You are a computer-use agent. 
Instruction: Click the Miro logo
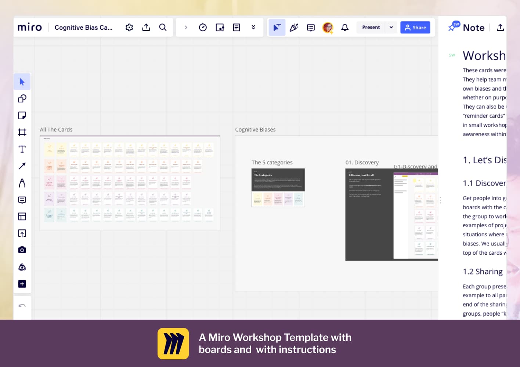point(30,27)
